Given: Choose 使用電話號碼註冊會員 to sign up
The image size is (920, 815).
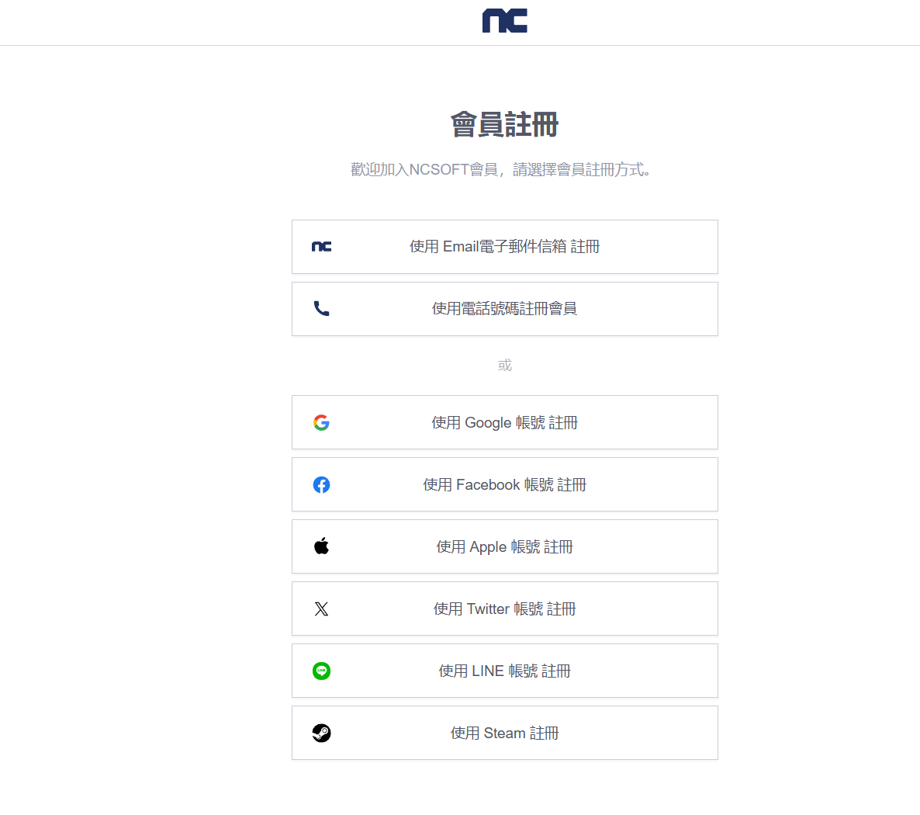Looking at the screenshot, I should (x=504, y=309).
